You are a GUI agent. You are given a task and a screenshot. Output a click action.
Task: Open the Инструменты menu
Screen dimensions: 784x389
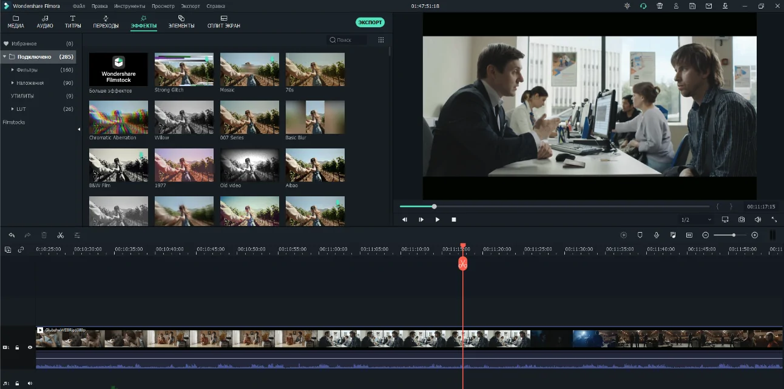point(130,6)
